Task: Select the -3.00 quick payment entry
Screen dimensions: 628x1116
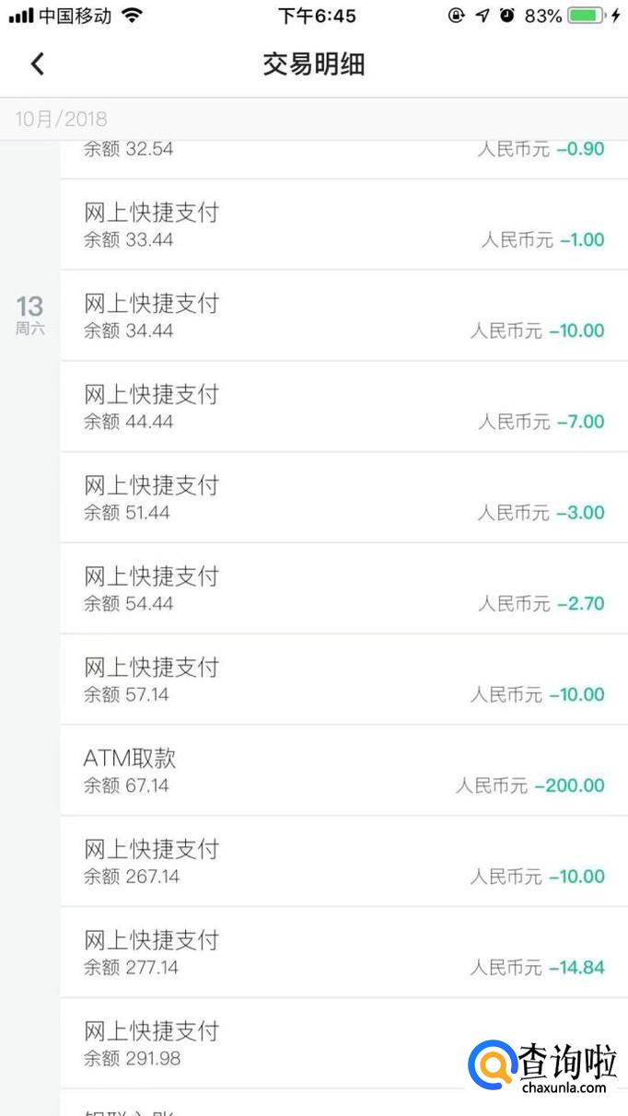Action: (343, 498)
